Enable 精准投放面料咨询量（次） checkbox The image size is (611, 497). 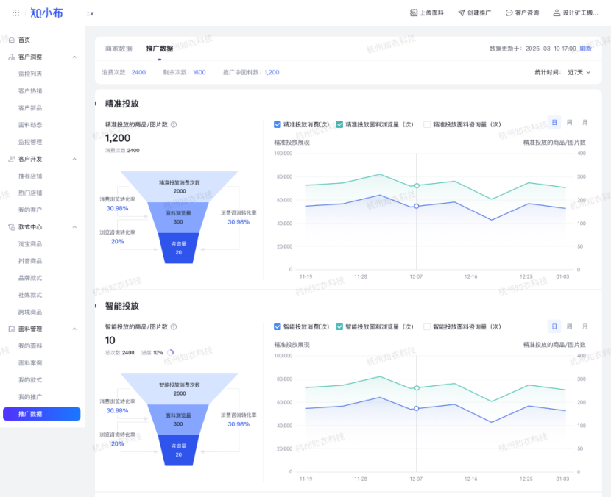(427, 124)
